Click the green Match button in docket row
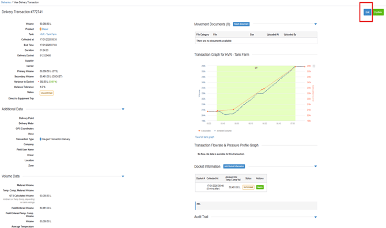386x228 pixels. [x=260, y=187]
